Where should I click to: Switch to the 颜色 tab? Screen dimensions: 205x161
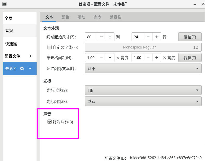(x=65, y=17)
